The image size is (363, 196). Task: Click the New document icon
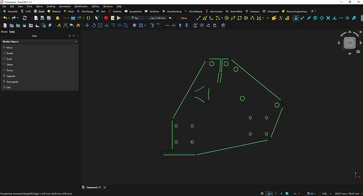[x=36, y=18]
